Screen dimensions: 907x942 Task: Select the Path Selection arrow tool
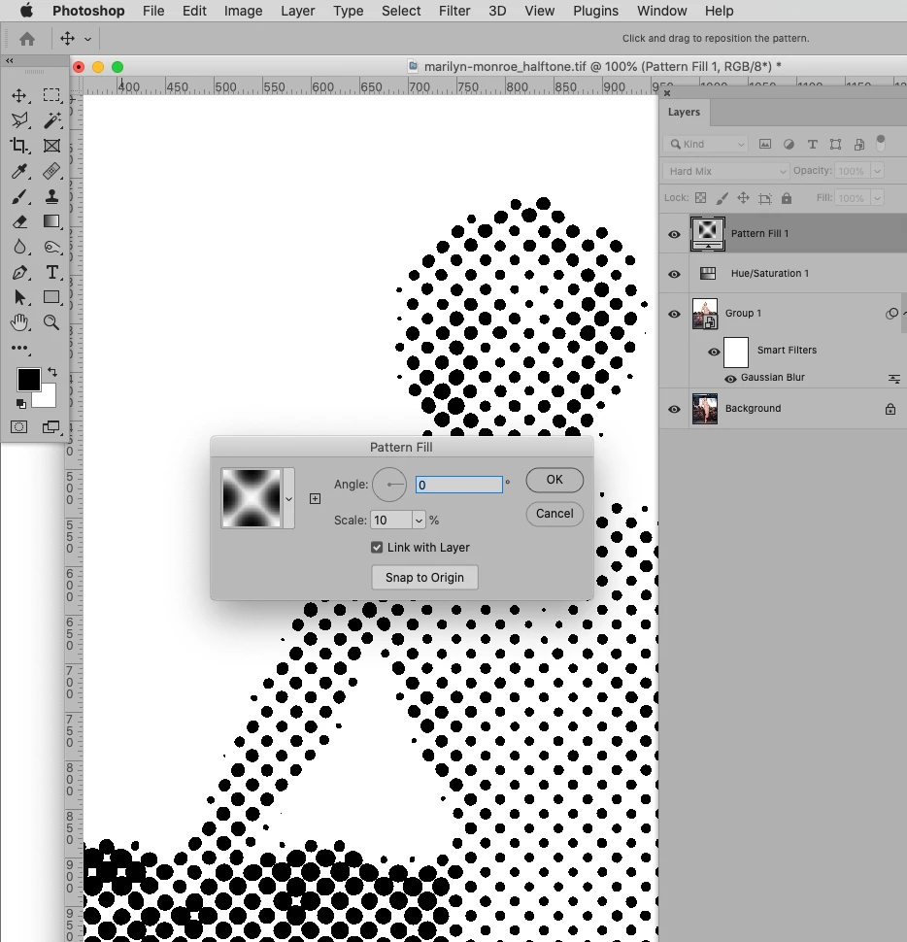pos(19,297)
